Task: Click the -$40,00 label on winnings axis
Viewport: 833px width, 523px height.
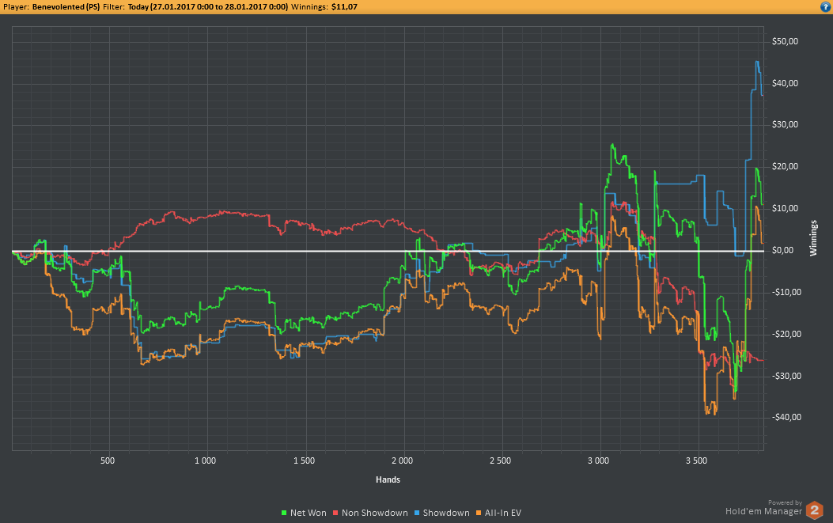Action: 786,417
